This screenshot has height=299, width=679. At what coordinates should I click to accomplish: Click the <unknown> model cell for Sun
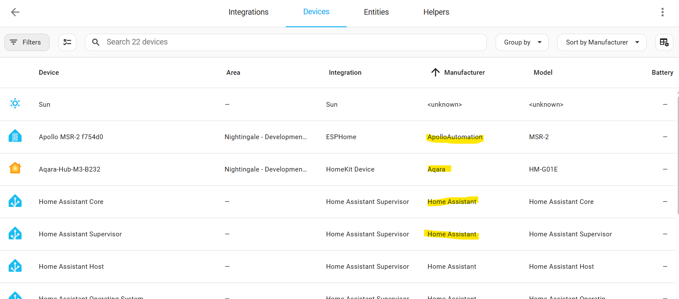point(546,105)
